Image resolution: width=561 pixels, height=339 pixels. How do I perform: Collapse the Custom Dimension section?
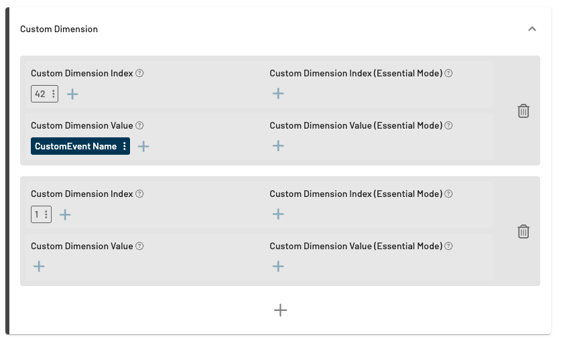[532, 29]
